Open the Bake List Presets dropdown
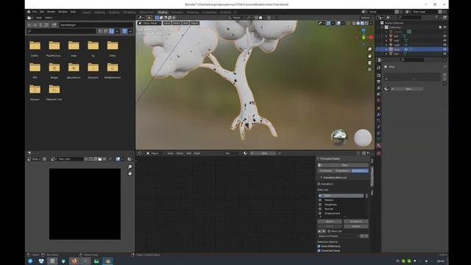The width and height of the screenshot is (471, 265). coord(339,236)
